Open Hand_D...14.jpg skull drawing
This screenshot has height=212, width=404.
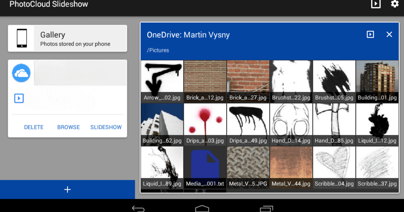click(x=291, y=125)
